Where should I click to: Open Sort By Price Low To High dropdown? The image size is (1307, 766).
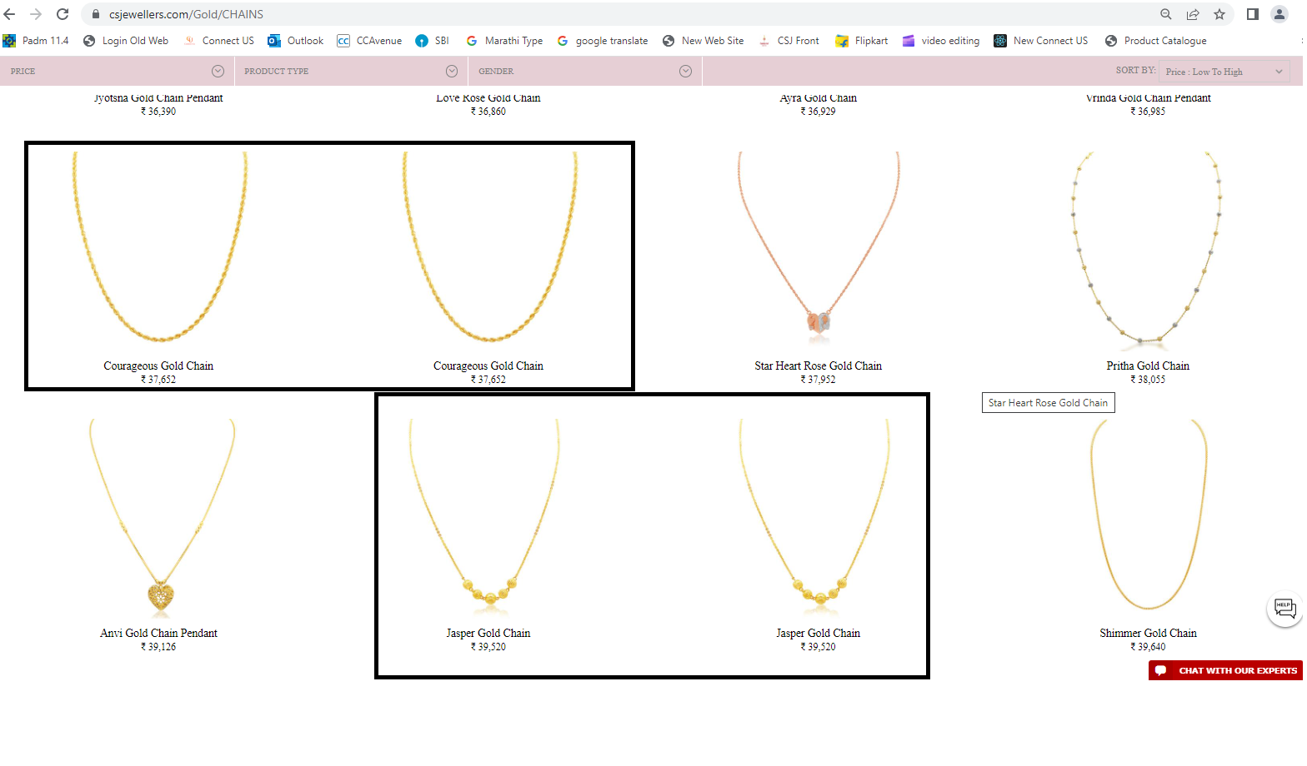tap(1224, 72)
